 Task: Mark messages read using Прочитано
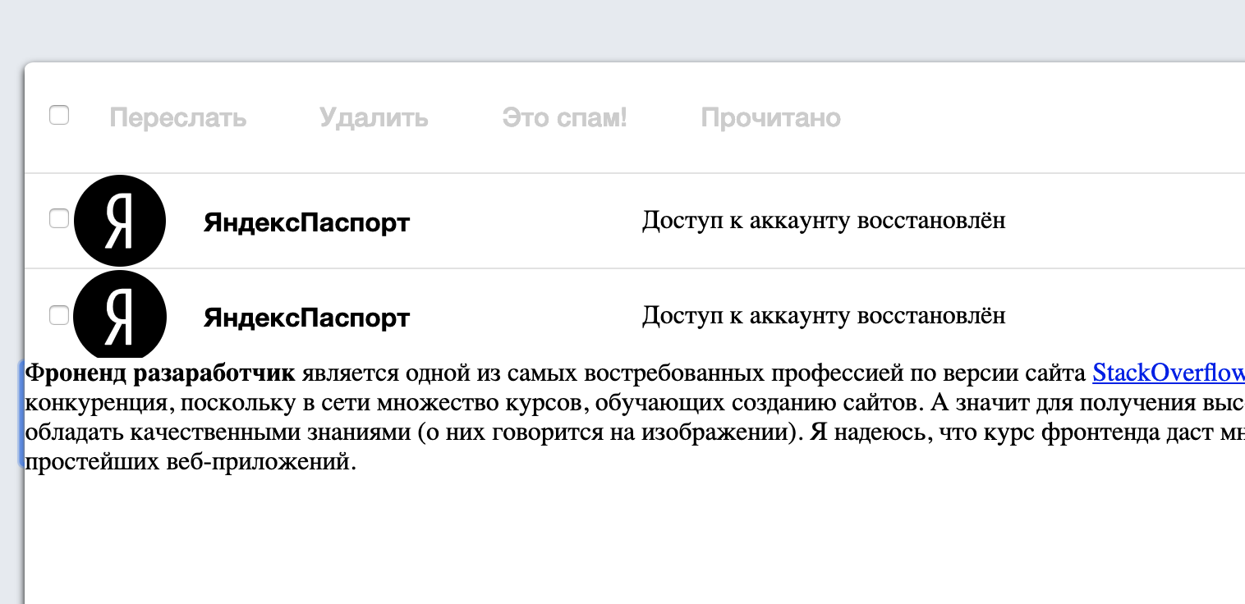point(770,117)
